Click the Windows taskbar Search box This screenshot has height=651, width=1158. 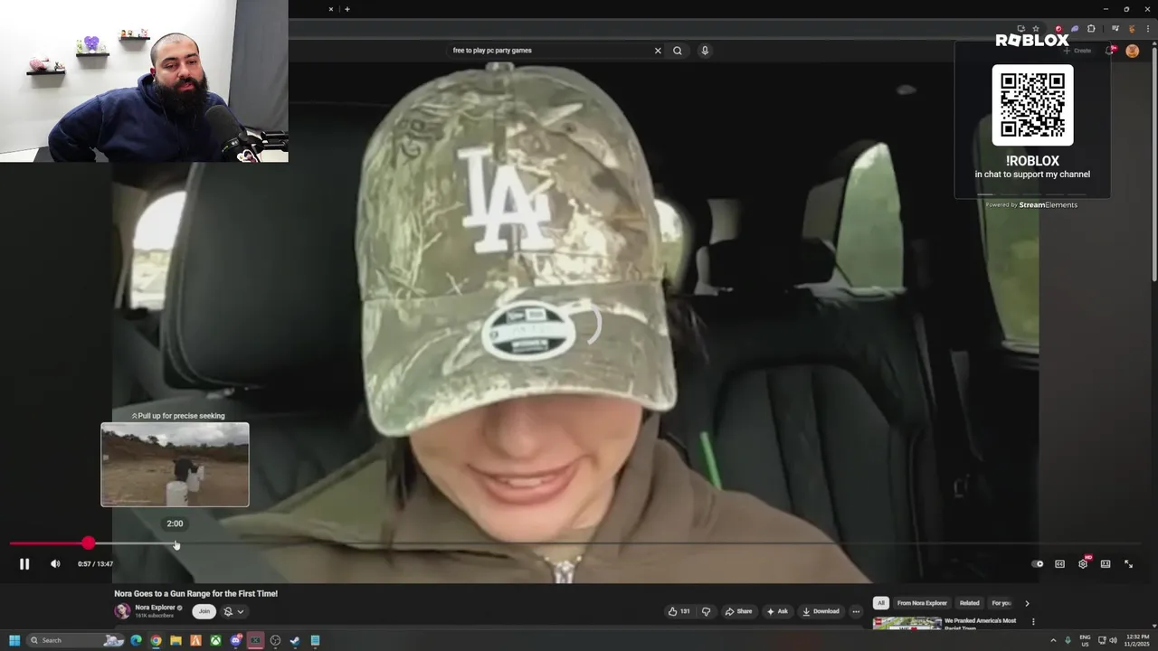pos(74,640)
